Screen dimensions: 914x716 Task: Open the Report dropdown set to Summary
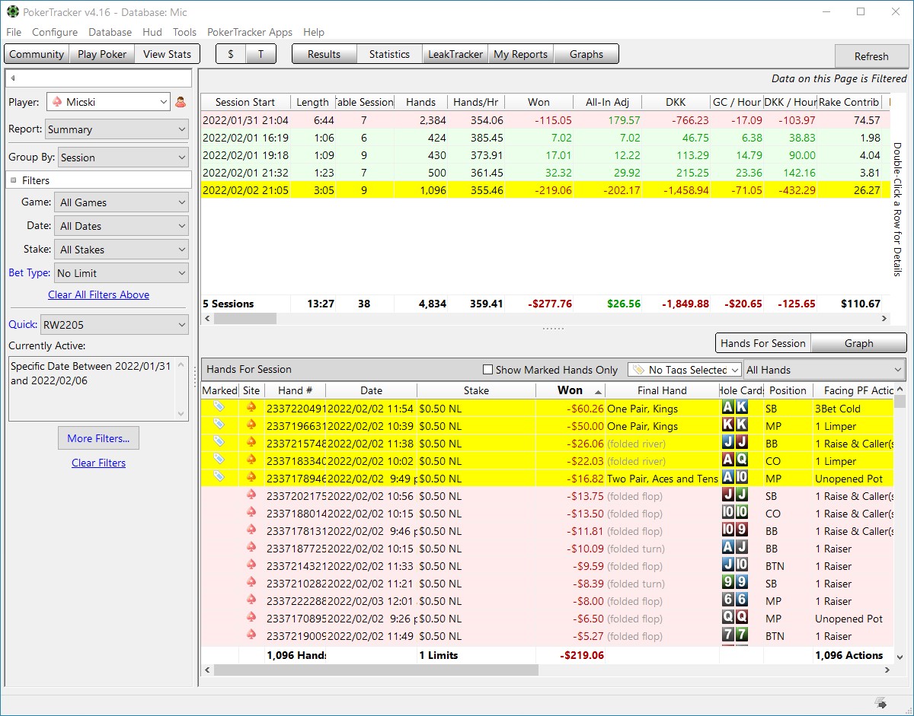pos(117,129)
